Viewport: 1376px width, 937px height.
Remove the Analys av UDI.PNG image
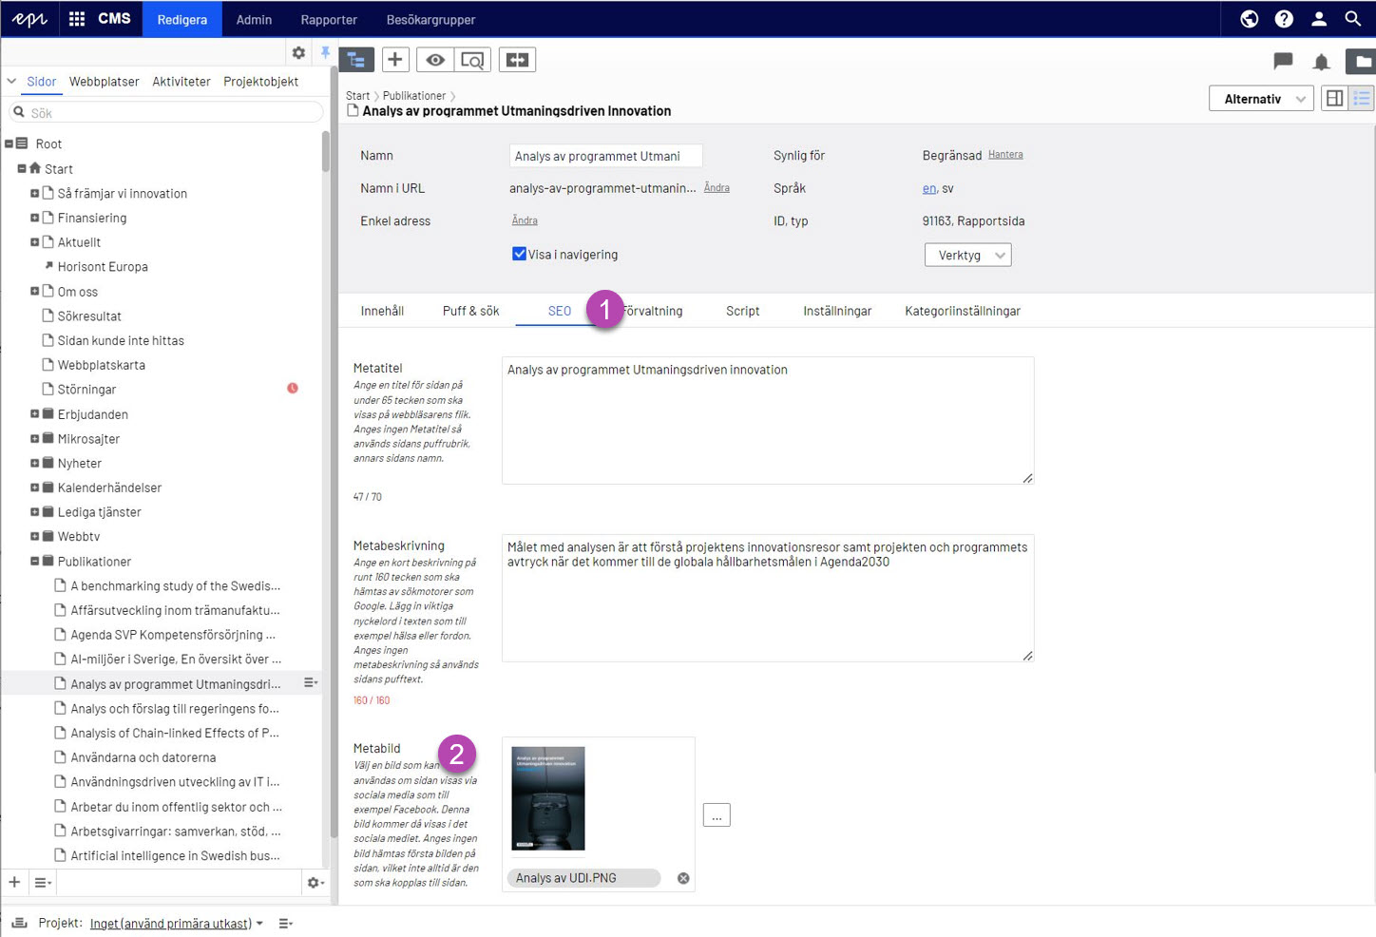coord(683,878)
